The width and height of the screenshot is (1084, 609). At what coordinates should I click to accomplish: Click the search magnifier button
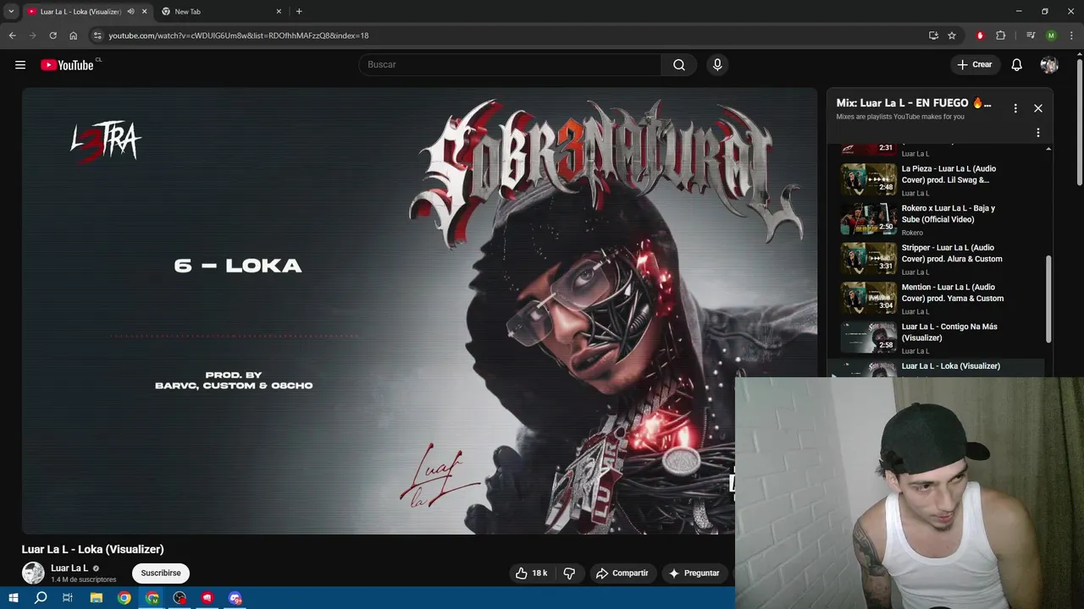(679, 65)
